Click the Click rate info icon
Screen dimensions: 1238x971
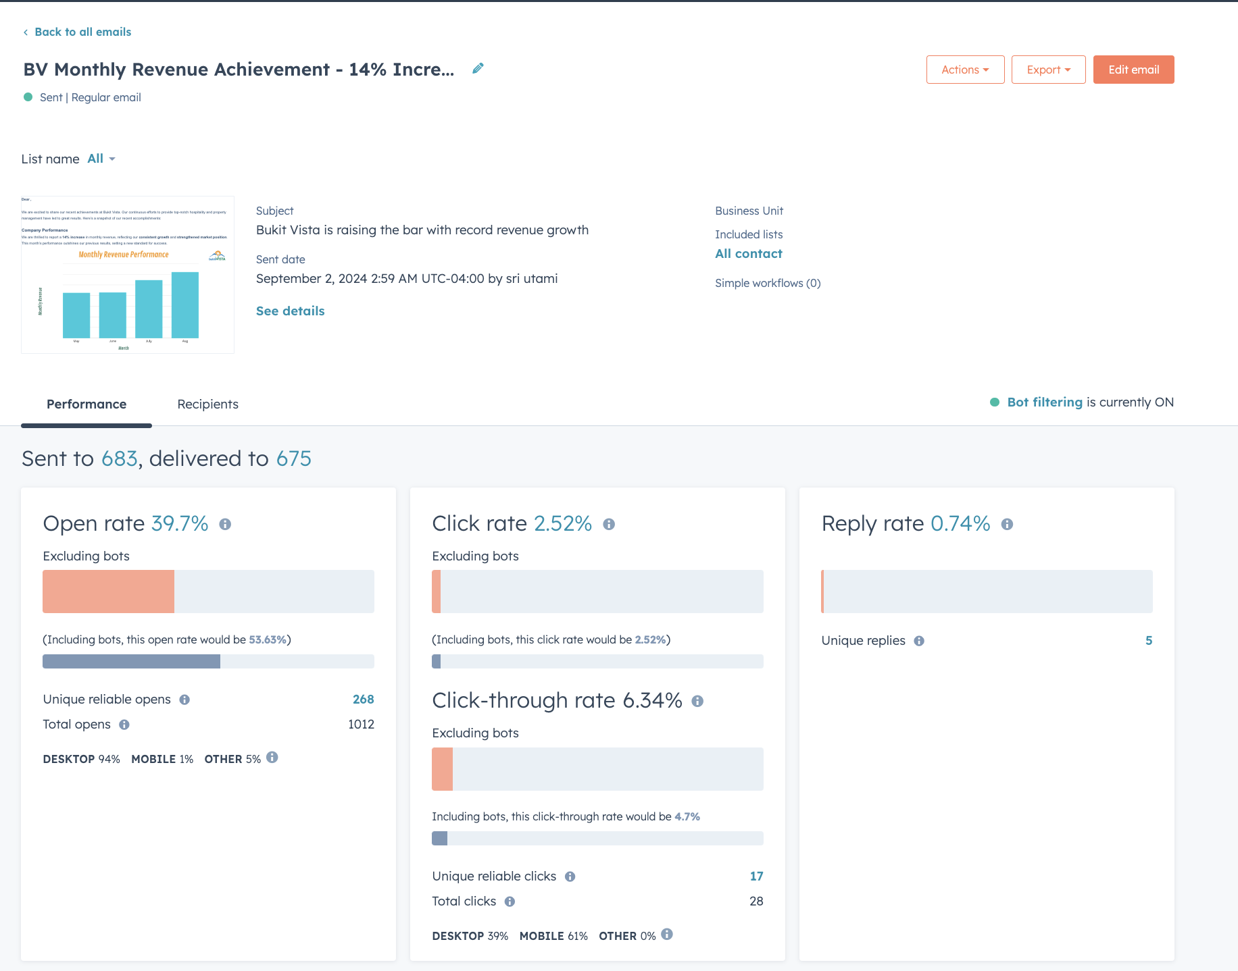[609, 524]
